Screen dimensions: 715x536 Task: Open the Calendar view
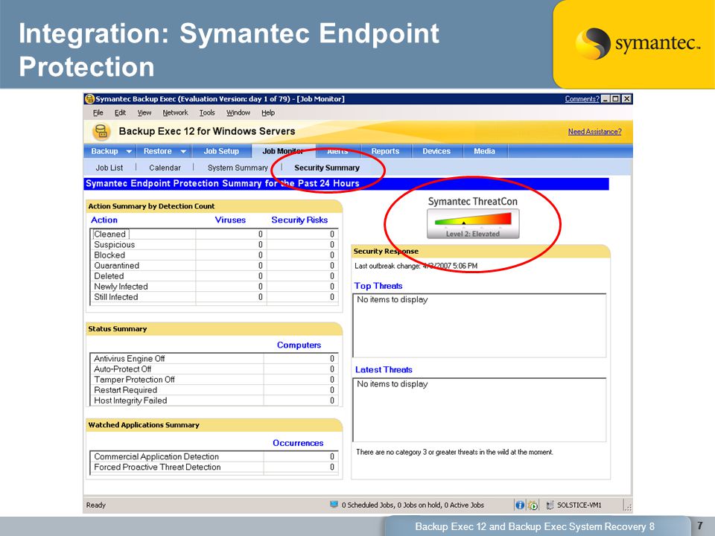[165, 167]
